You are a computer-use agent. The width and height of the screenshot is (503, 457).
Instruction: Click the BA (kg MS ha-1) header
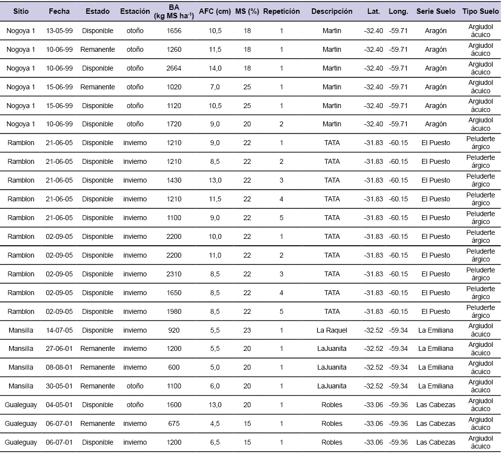[x=174, y=11]
